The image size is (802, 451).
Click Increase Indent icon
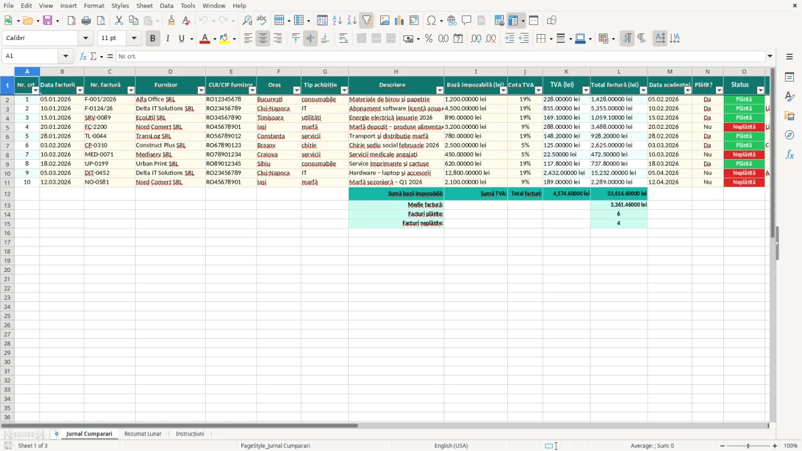click(x=509, y=39)
